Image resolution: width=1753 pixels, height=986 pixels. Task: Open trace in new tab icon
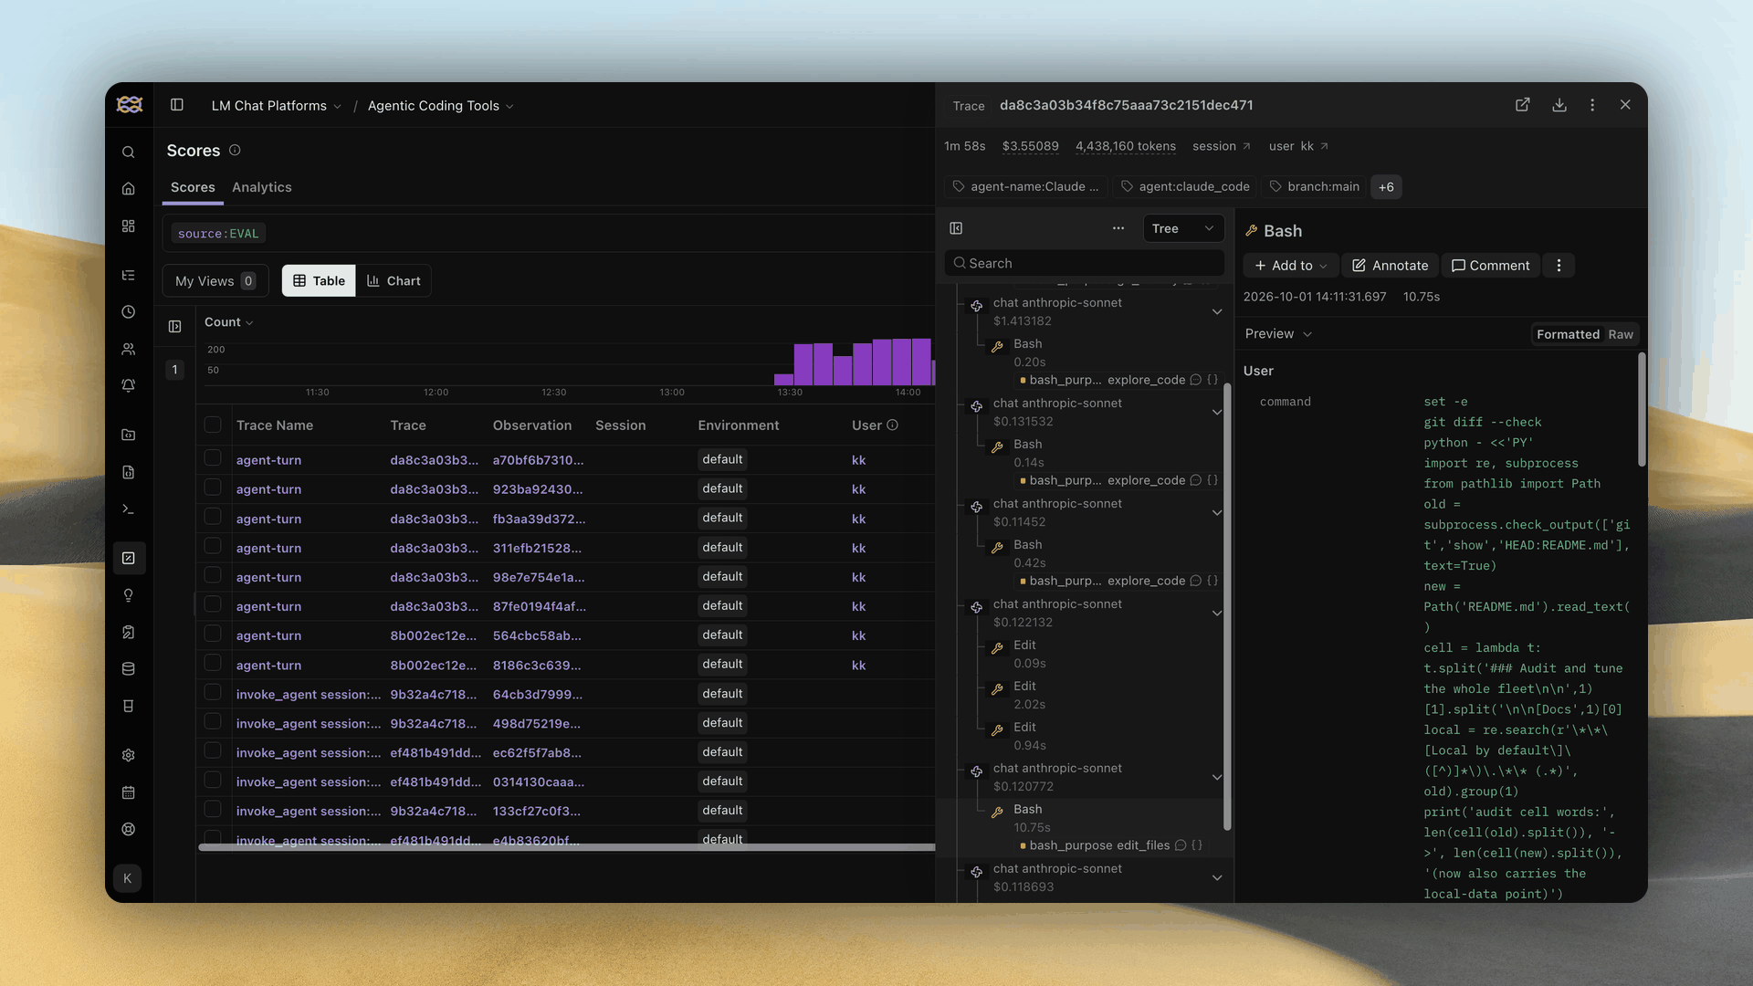click(x=1523, y=105)
